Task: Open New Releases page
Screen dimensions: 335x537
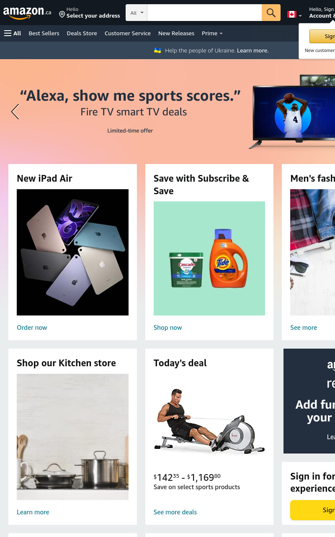Action: tap(176, 33)
